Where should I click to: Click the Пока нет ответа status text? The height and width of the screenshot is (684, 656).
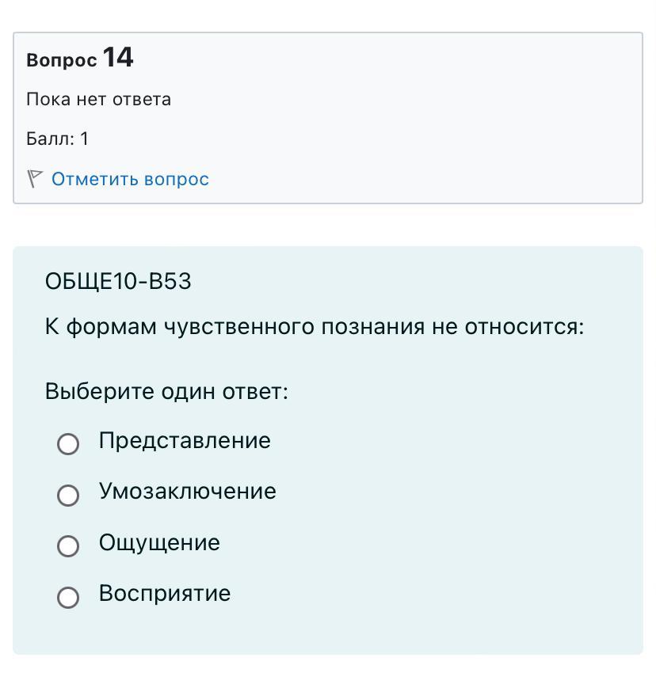pyautogui.click(x=99, y=100)
